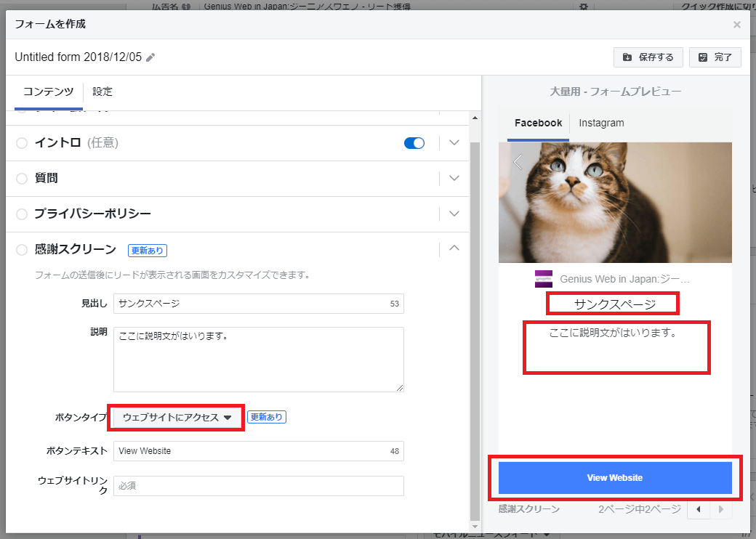This screenshot has width=756, height=539.
Task: Expand the イントロ section chevron
Action: pos(454,143)
